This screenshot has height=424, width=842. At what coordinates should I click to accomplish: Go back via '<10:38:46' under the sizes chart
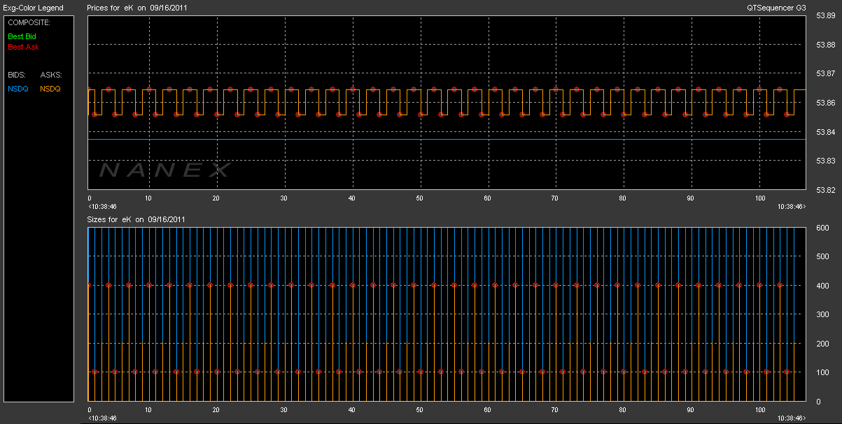coord(102,418)
